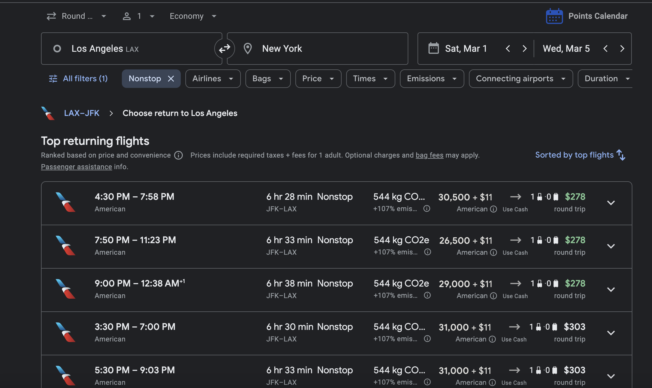Click American points info icon for 26,500 fare
The image size is (652, 388).
click(x=493, y=252)
